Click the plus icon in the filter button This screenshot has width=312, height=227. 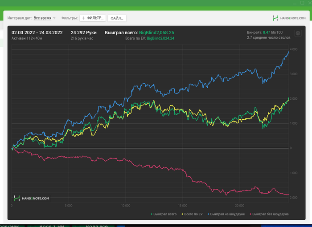pos(84,18)
